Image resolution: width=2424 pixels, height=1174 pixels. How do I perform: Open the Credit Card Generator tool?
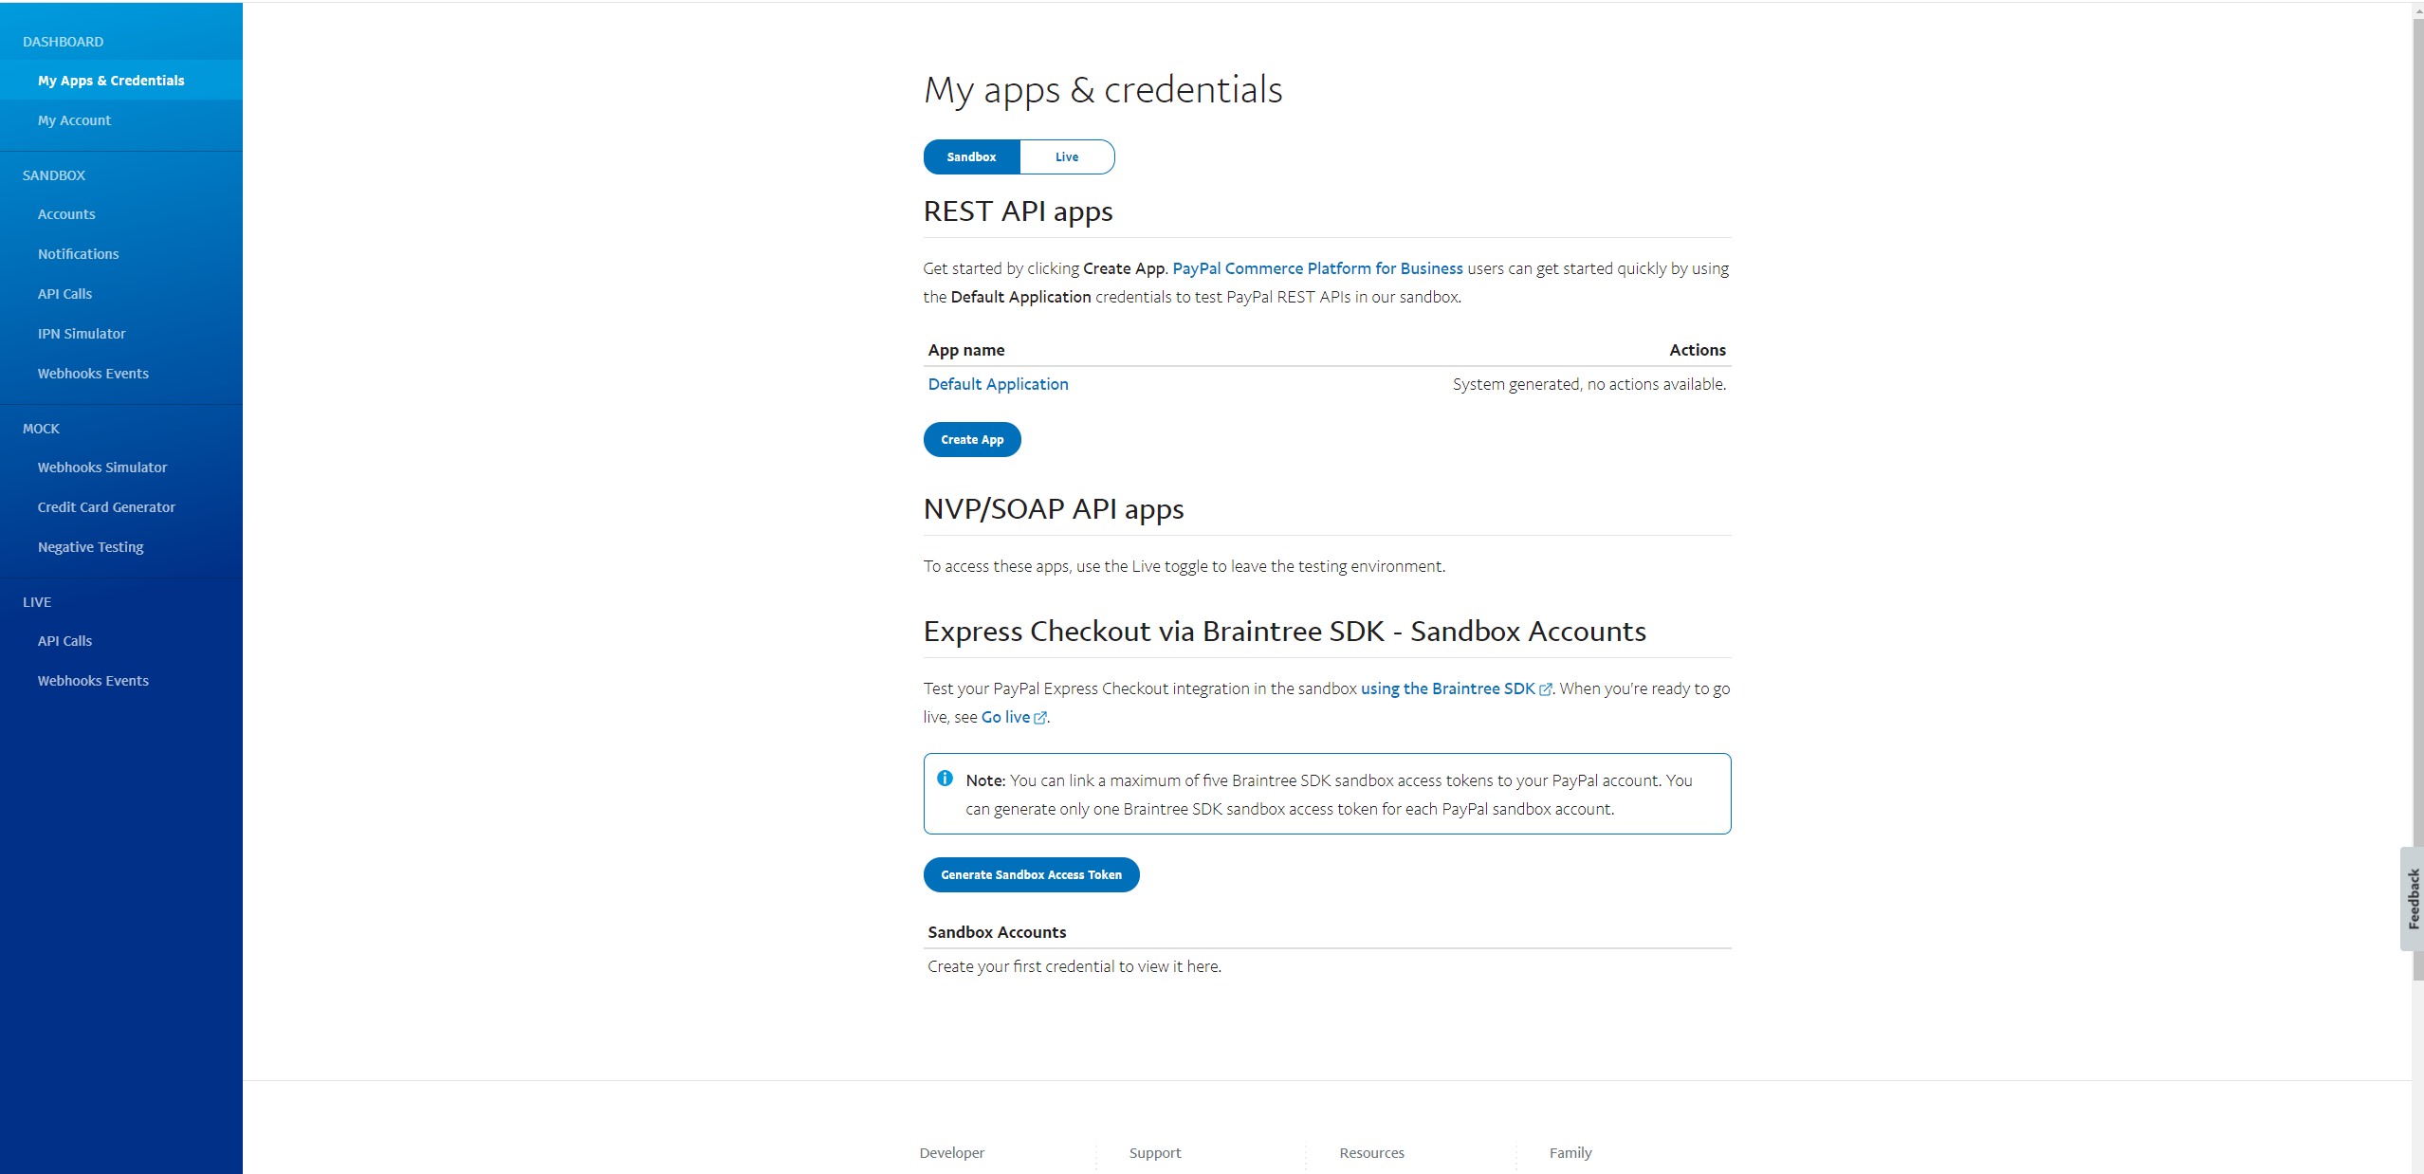106,507
